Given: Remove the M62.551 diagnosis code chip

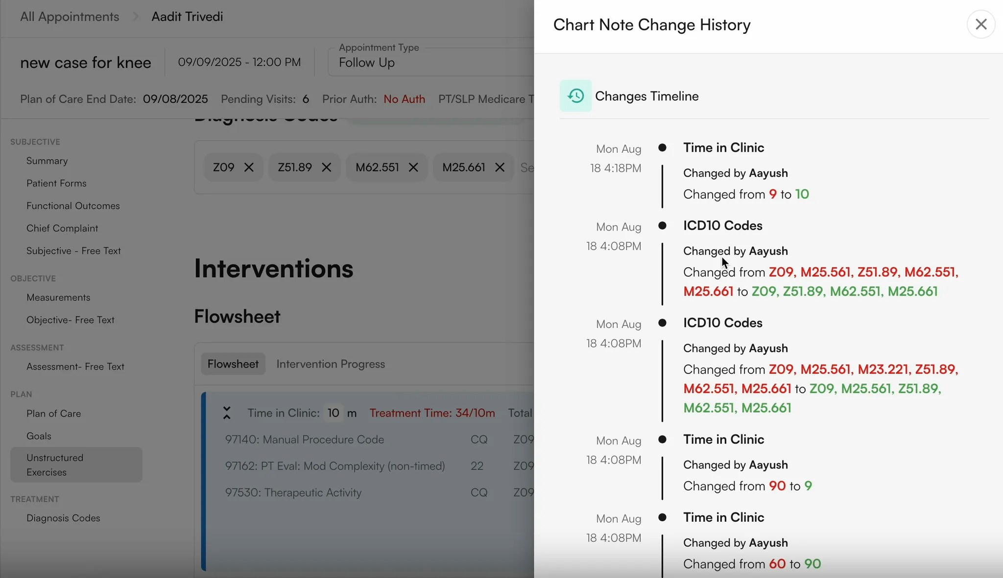Looking at the screenshot, I should 413,167.
